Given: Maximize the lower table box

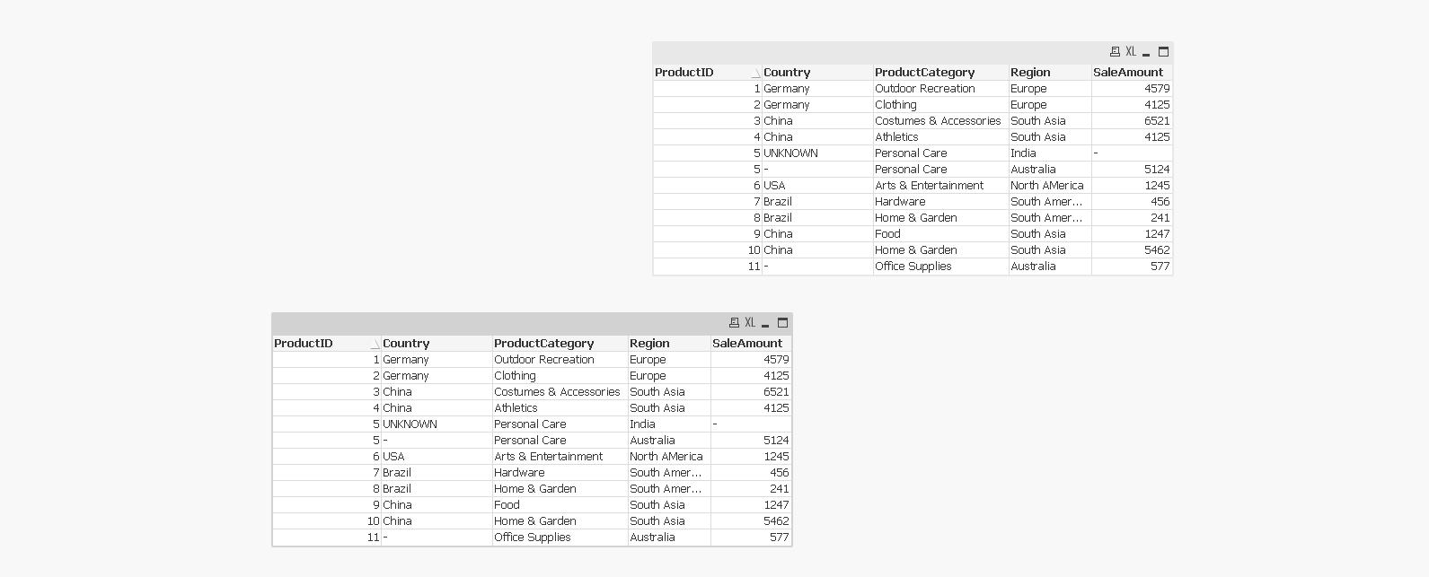Looking at the screenshot, I should (x=782, y=323).
